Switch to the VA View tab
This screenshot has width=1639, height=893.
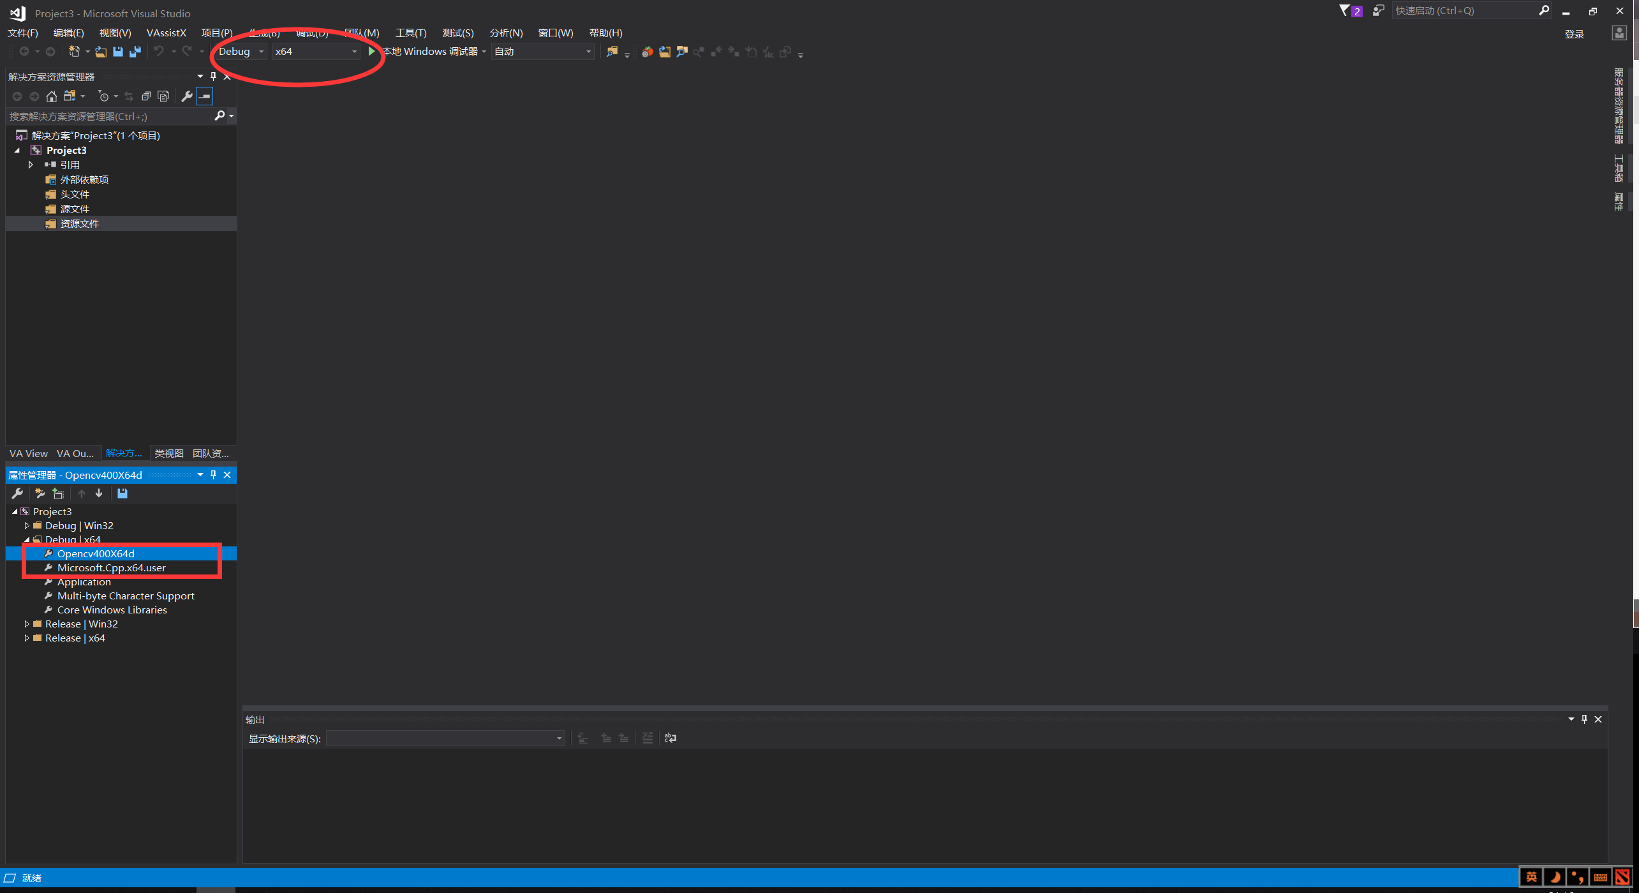[x=28, y=453]
